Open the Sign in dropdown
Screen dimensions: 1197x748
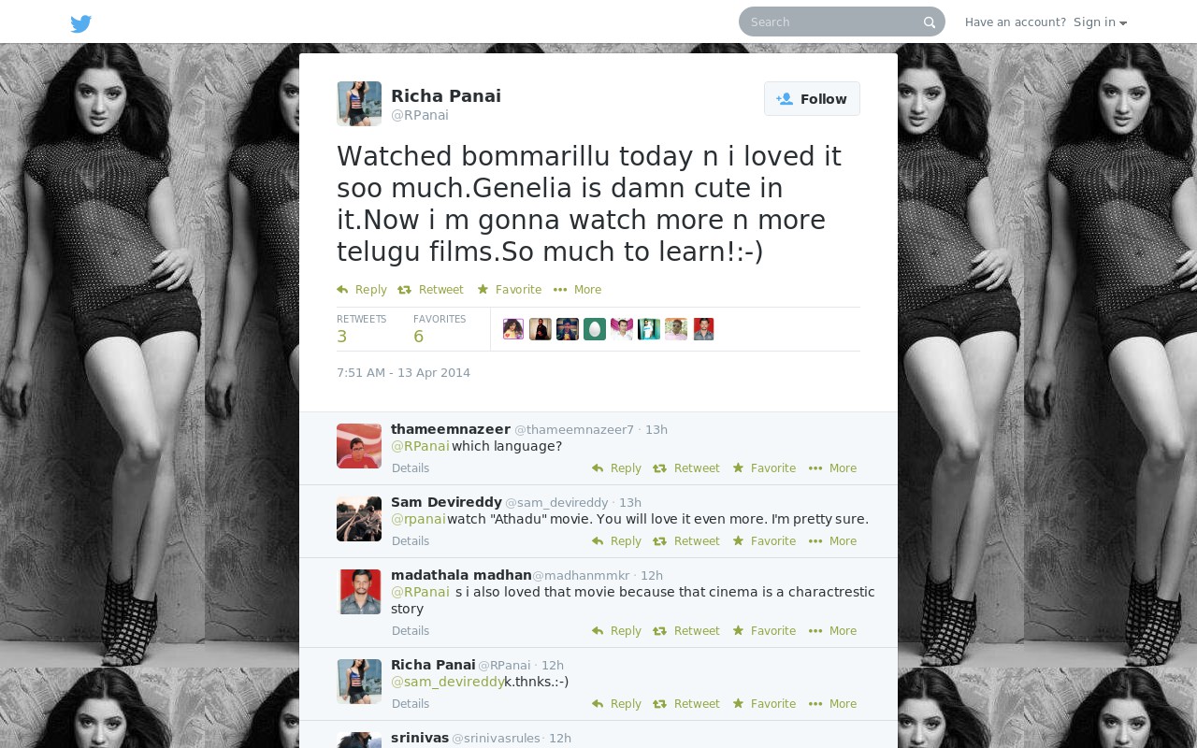(1101, 22)
